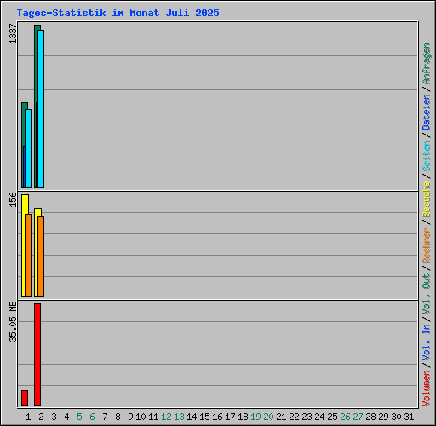
Task: Click the day 5 label on the axis
Action: [x=79, y=417]
